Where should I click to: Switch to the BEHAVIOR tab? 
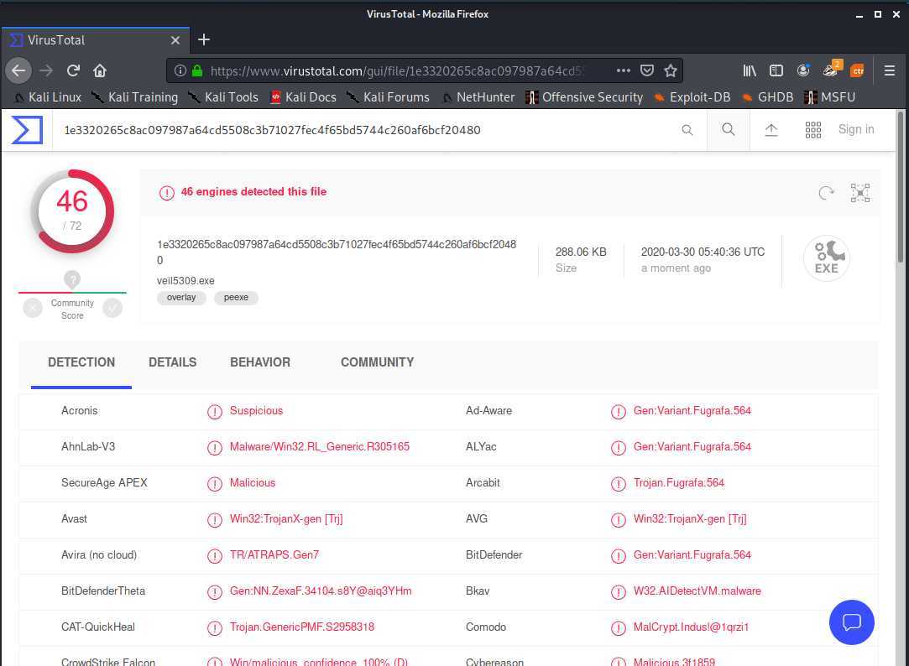coord(259,362)
